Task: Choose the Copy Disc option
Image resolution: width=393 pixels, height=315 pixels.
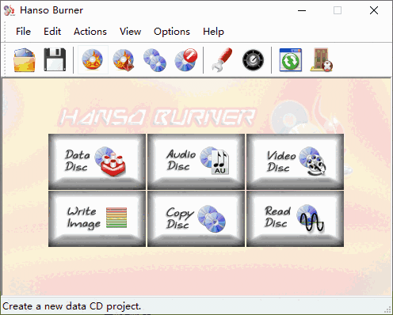Action: (x=196, y=219)
